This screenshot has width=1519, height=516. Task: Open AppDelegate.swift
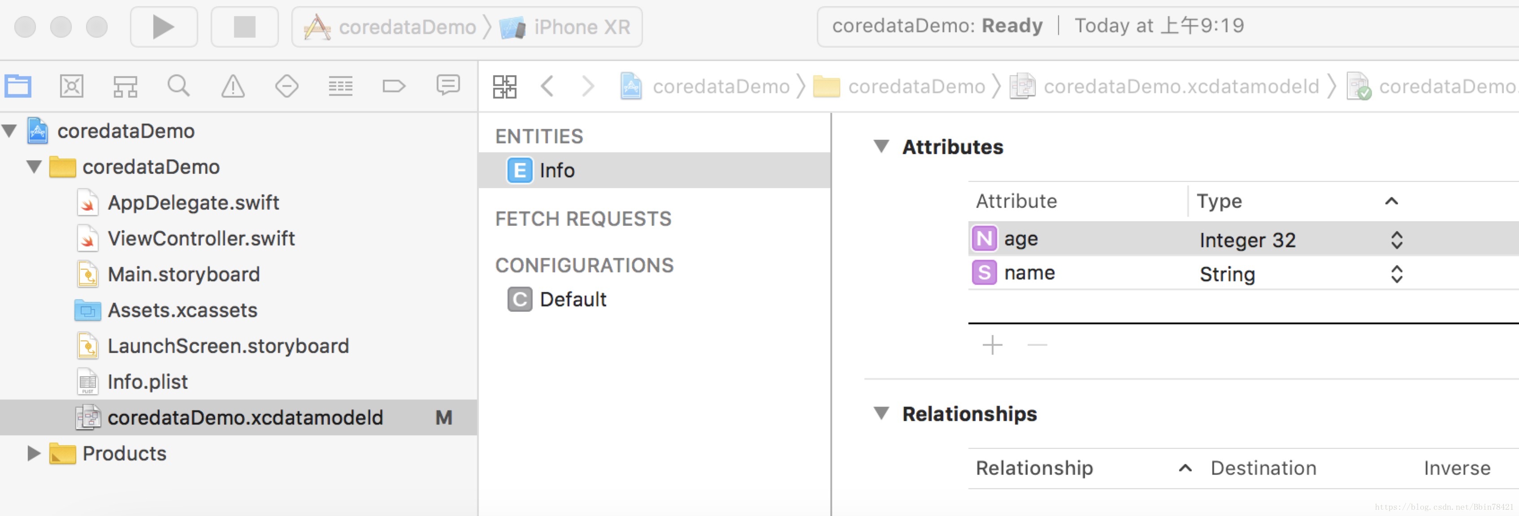click(x=178, y=202)
